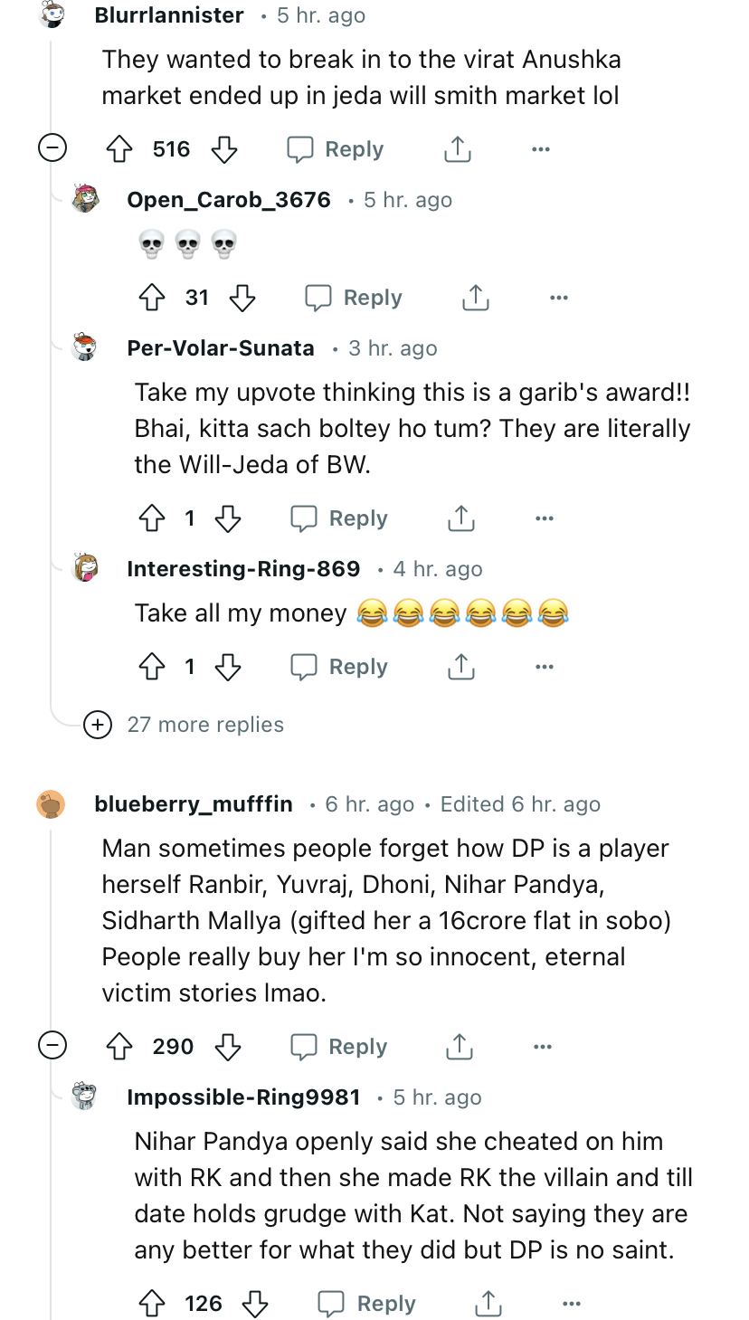Open Blurrlannister's user profile
749x1320 pixels.
pos(169,15)
